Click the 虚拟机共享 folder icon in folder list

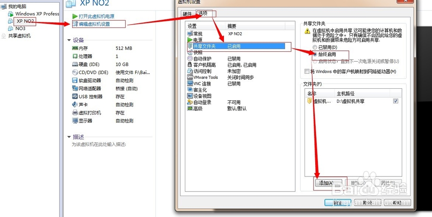click(310, 101)
